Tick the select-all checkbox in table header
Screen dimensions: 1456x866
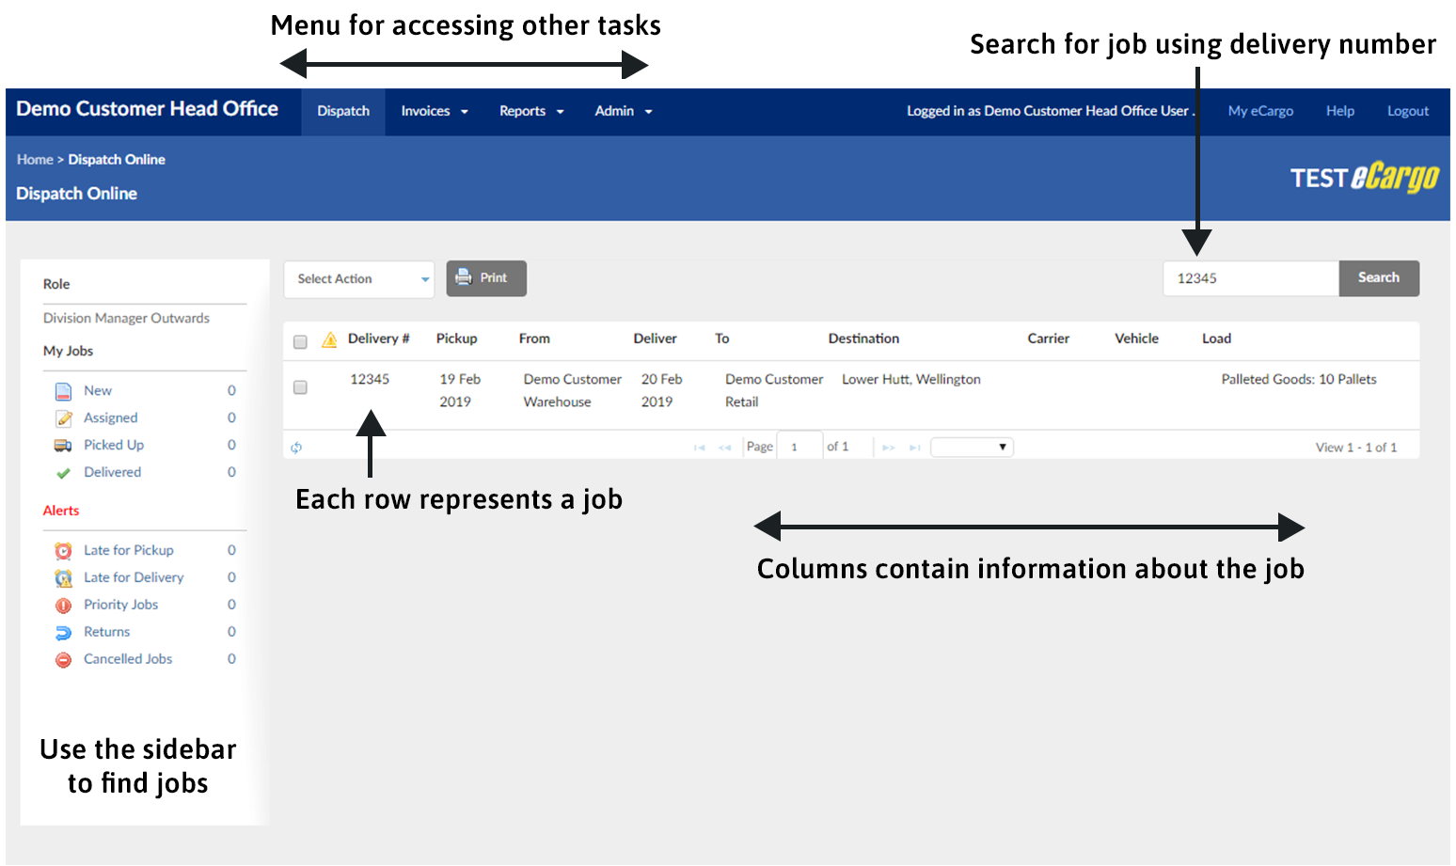point(300,341)
